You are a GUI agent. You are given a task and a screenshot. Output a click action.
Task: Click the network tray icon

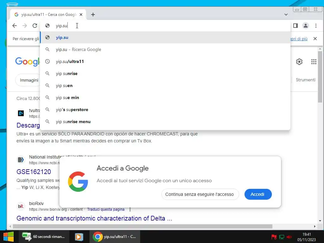click(x=282, y=237)
